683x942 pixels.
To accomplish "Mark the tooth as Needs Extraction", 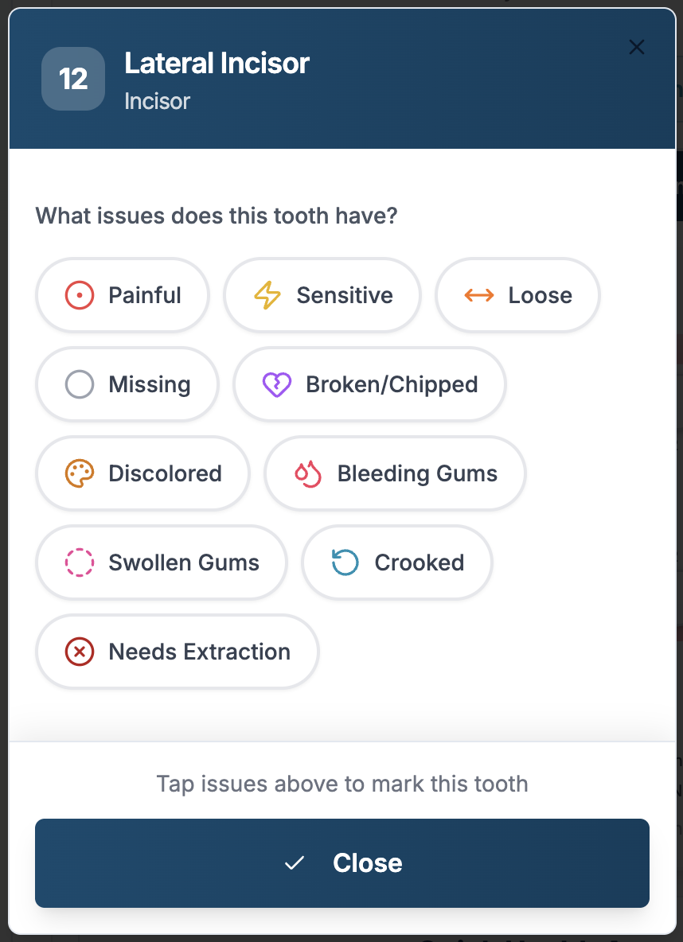I will [x=177, y=651].
